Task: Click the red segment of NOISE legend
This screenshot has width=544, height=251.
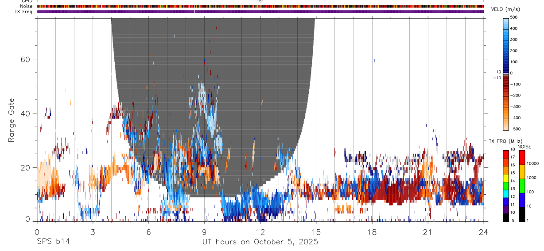Action: click(522, 157)
